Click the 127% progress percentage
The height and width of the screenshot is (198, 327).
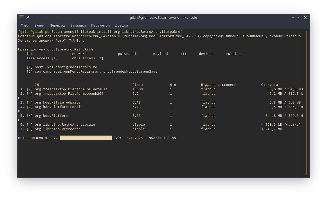(x=118, y=138)
